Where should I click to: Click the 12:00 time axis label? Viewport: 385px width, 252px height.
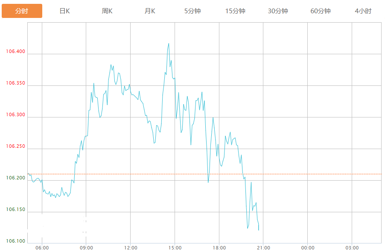click(x=131, y=248)
